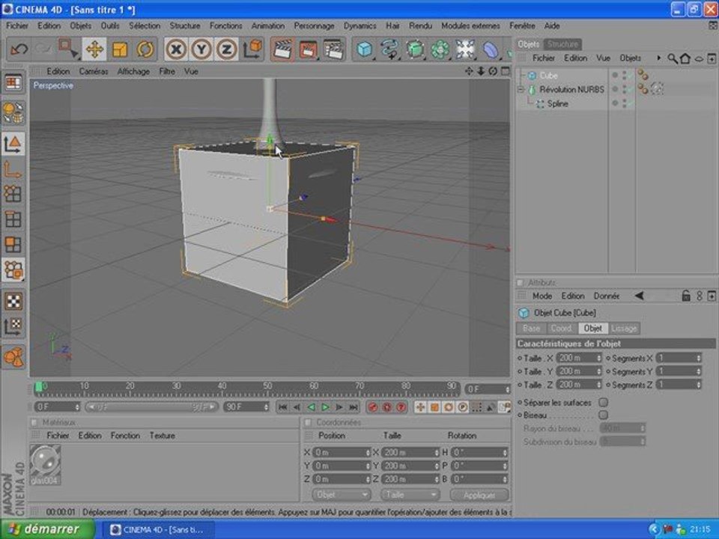
Task: Click the play forward button
Action: coord(325,407)
